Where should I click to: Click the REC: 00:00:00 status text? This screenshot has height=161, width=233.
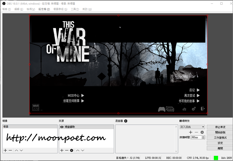pyautogui.click(x=174, y=158)
